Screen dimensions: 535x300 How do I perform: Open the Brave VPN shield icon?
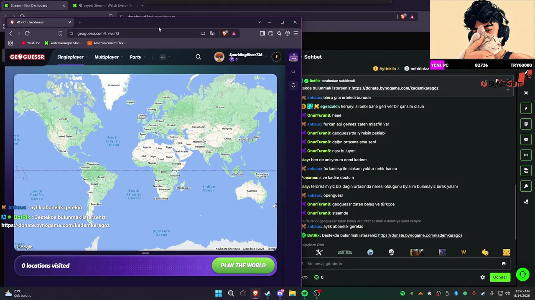pyautogui.click(x=288, y=33)
